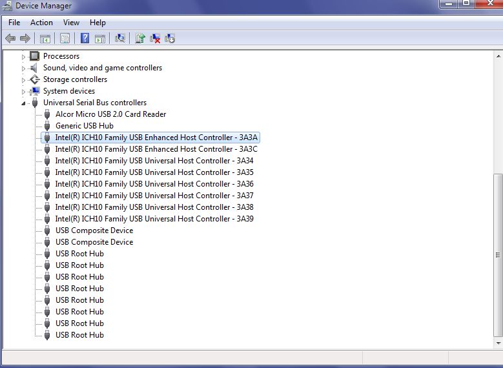This screenshot has width=503, height=368.
Task: Toggle the Show/Hide Action Pane button
Action: tap(100, 39)
